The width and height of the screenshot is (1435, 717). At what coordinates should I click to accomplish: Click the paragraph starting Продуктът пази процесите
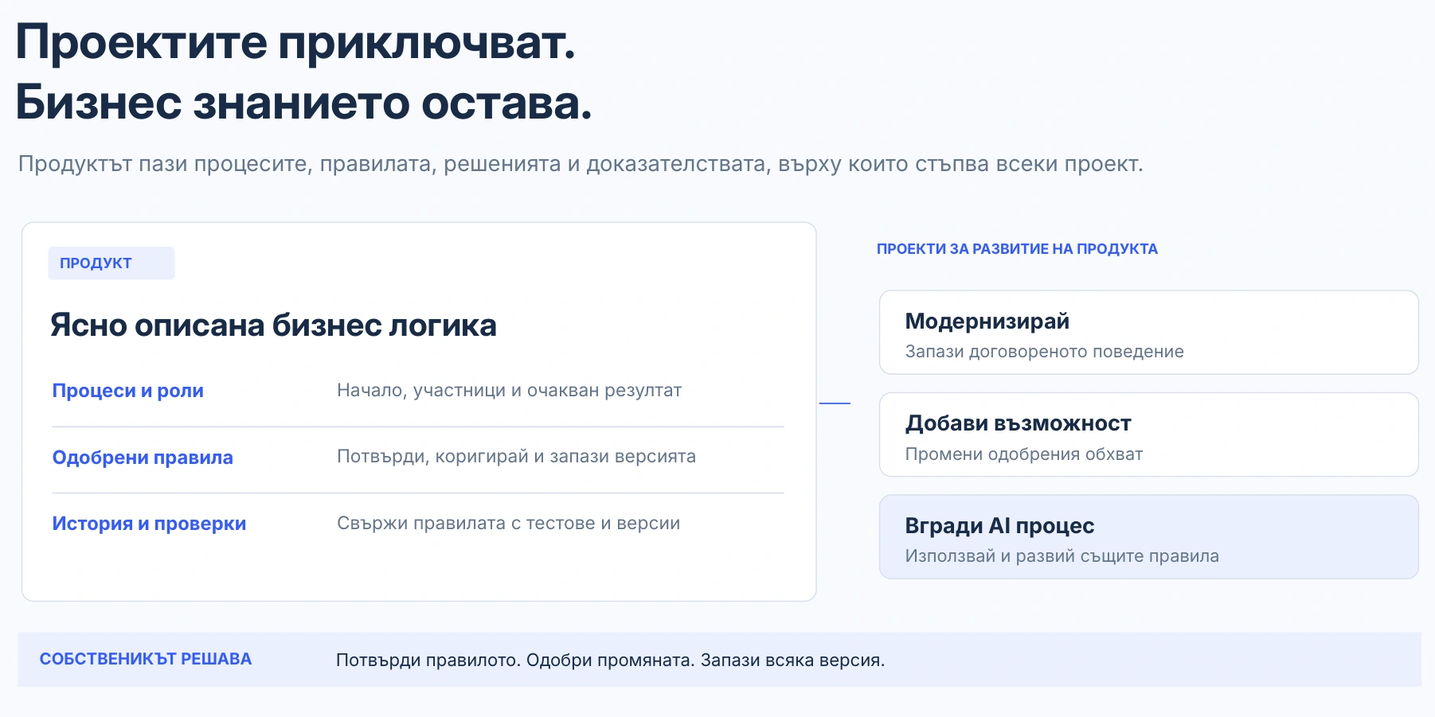tap(581, 164)
